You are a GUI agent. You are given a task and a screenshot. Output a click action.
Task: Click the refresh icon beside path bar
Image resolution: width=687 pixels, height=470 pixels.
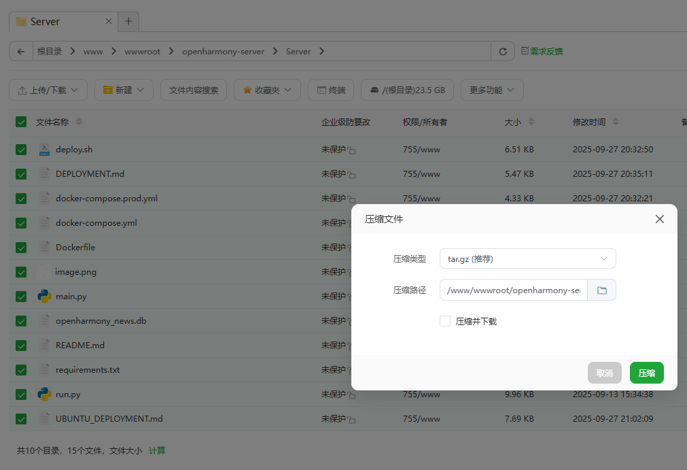click(x=503, y=52)
